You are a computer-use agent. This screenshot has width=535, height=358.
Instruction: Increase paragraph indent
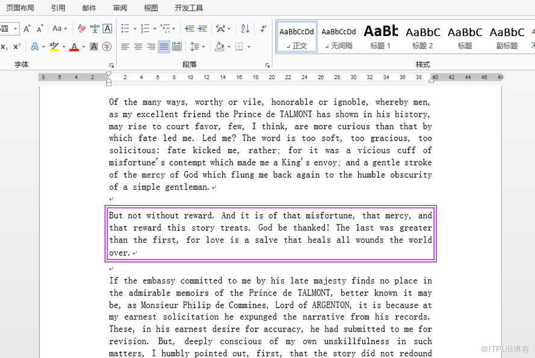pyautogui.click(x=203, y=29)
